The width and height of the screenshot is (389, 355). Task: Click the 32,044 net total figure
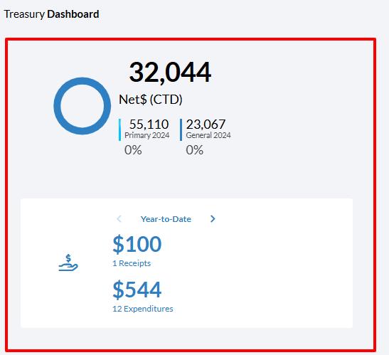tap(170, 73)
